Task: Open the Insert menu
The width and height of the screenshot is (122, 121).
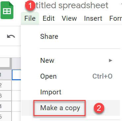Action: click(x=93, y=18)
